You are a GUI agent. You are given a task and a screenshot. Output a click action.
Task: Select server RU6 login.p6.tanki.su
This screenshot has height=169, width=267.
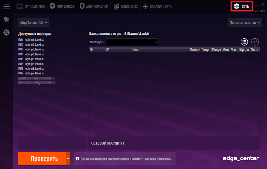pos(31,64)
